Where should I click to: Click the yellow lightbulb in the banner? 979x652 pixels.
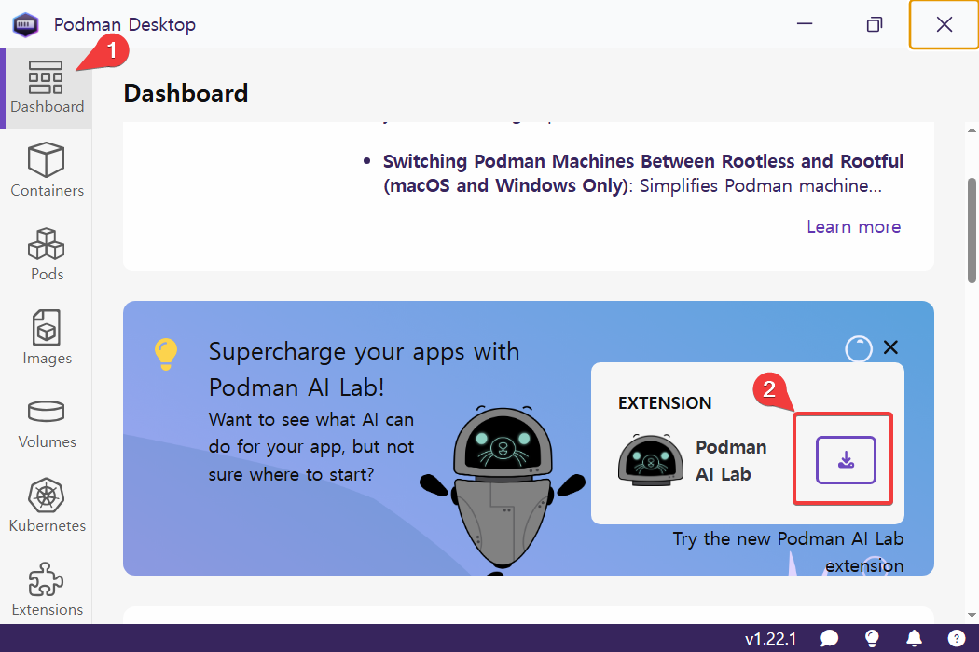click(x=165, y=353)
